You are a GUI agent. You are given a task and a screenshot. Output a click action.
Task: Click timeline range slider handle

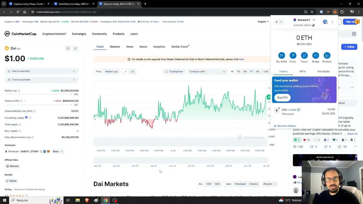coord(266,160)
